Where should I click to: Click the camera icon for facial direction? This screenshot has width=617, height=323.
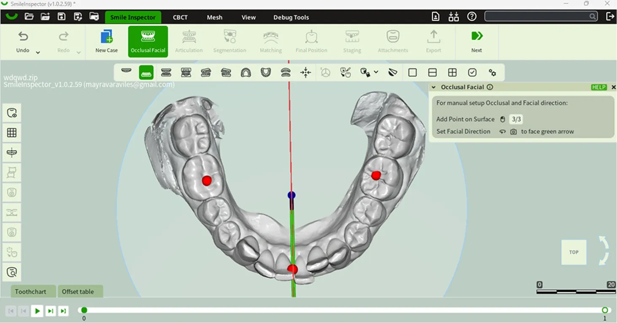pos(513,132)
